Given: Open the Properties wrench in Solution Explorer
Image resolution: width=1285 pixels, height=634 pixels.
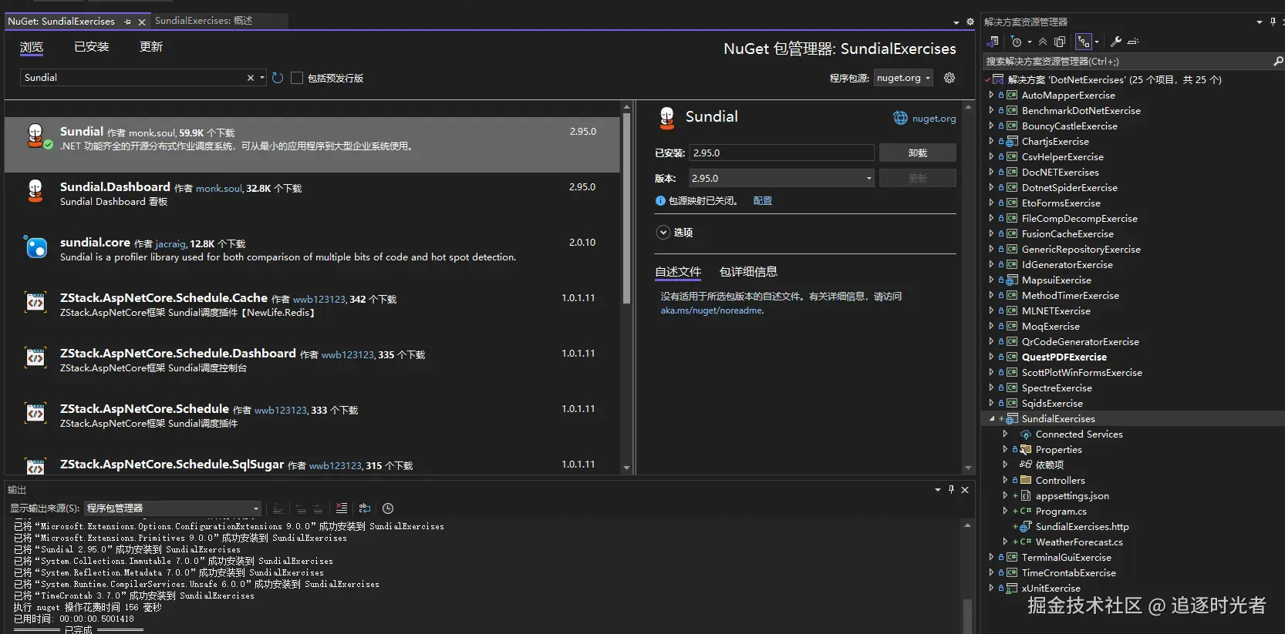Looking at the screenshot, I should coord(1115,42).
